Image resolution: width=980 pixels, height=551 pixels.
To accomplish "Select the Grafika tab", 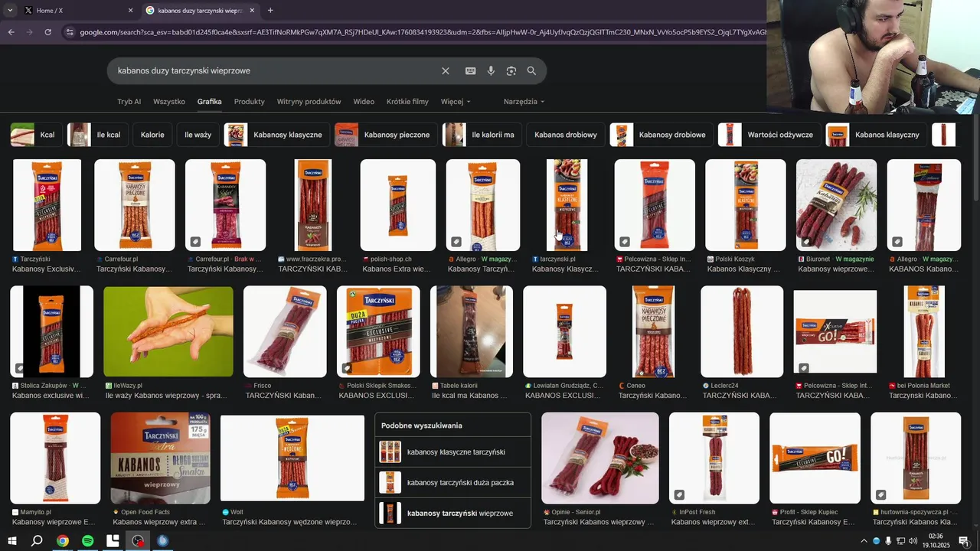I will (209, 101).
